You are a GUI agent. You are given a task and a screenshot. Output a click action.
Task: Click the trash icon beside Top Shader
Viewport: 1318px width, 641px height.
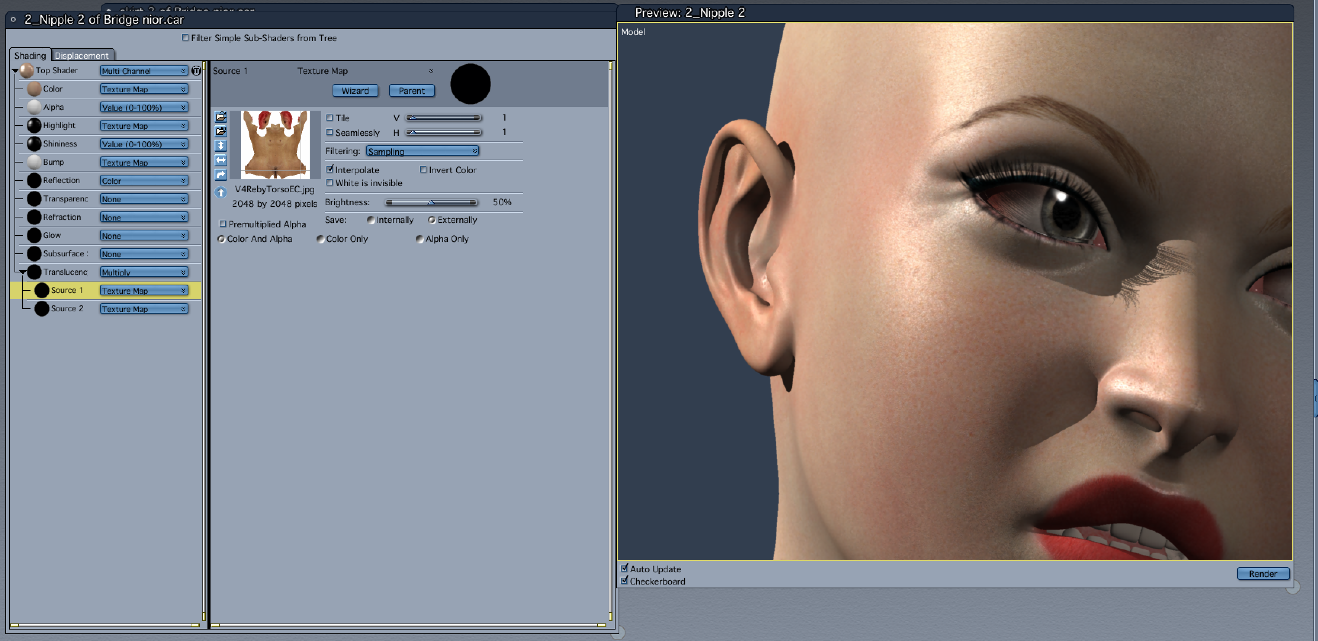[x=196, y=71]
